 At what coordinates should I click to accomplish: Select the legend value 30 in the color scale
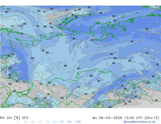pyautogui.click(x=25, y=122)
